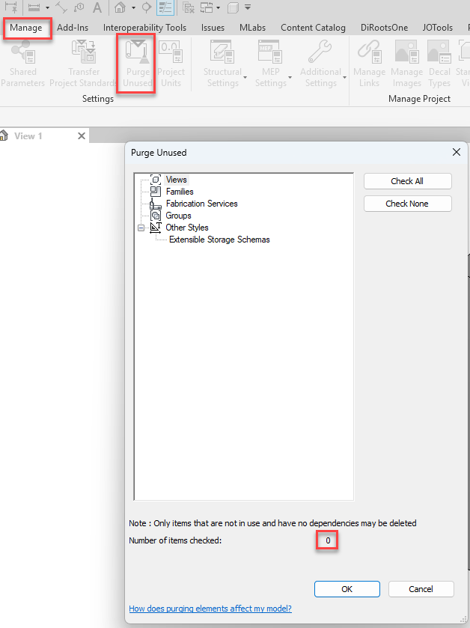
Task: Click the Manage Links tool
Action: (369, 64)
